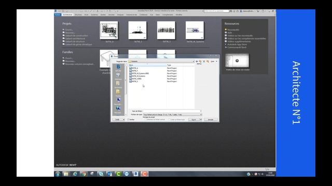The image size is (332, 186).
Task: Sort file list by Nom column header
Action: (x=147, y=65)
